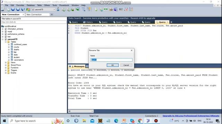Open Windows Start menu
Viewport: 222px width, 124px height.
[x=4, y=121]
